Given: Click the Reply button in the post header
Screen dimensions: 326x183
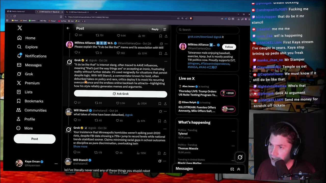Looking at the screenshot, I should tap(155, 29).
